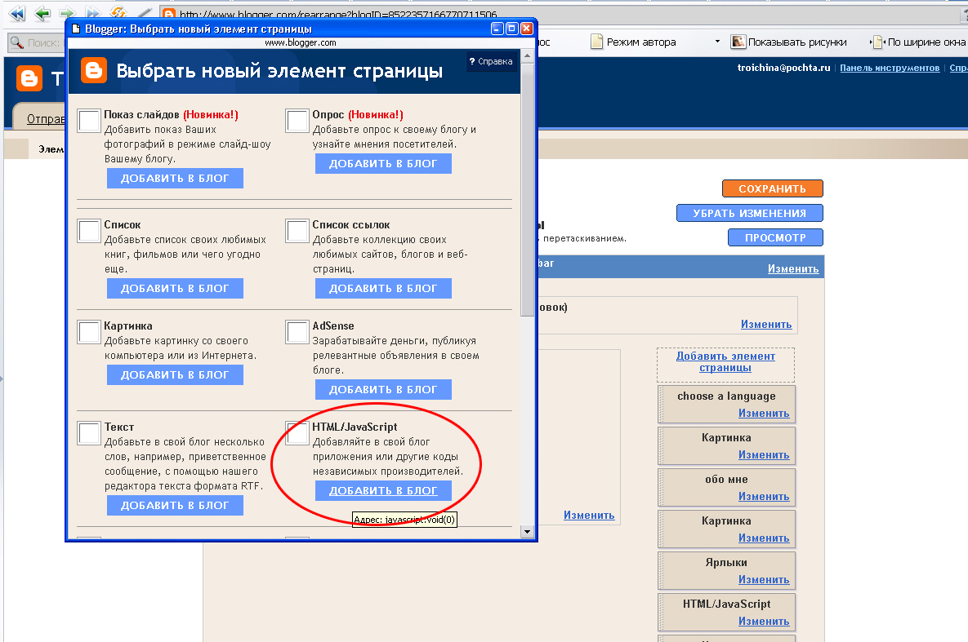
Task: Add Список to the blog
Action: click(175, 288)
